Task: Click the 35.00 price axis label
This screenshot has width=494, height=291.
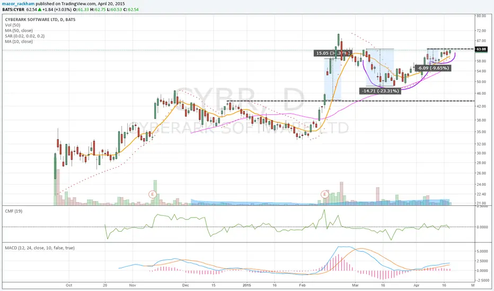Action: click(481, 132)
